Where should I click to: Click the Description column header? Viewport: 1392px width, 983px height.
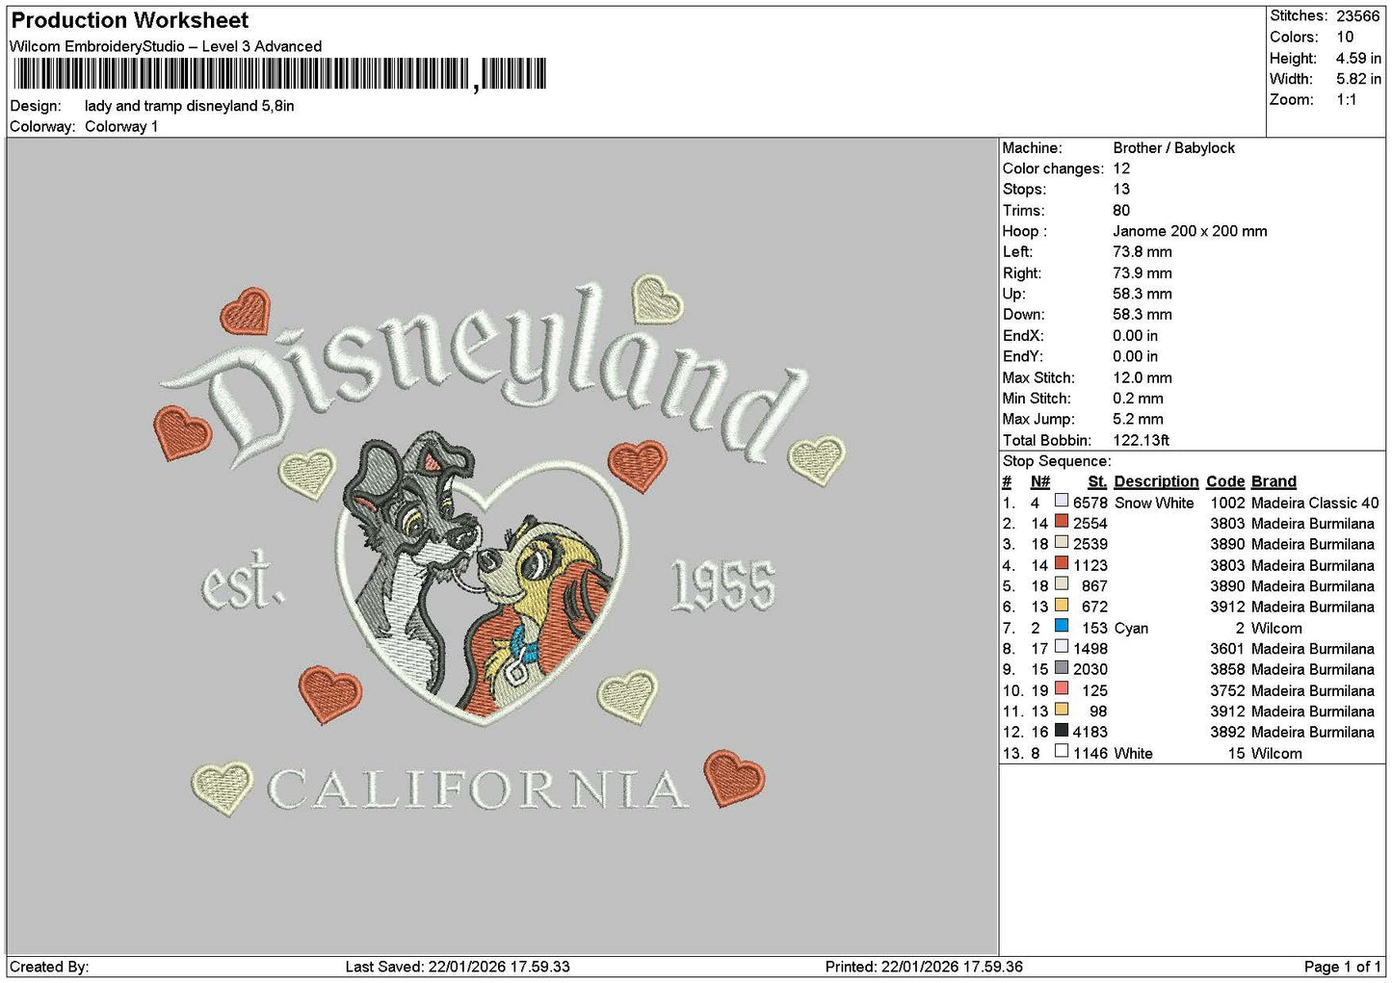click(1156, 481)
